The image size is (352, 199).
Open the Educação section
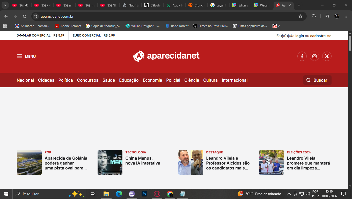pyautogui.click(x=129, y=80)
